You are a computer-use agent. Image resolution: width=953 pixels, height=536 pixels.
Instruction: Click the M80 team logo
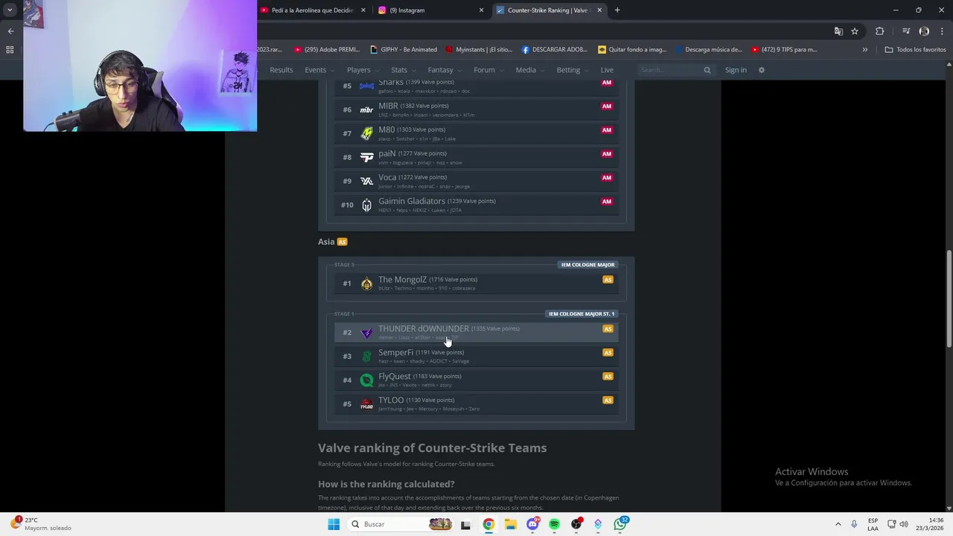coord(366,133)
